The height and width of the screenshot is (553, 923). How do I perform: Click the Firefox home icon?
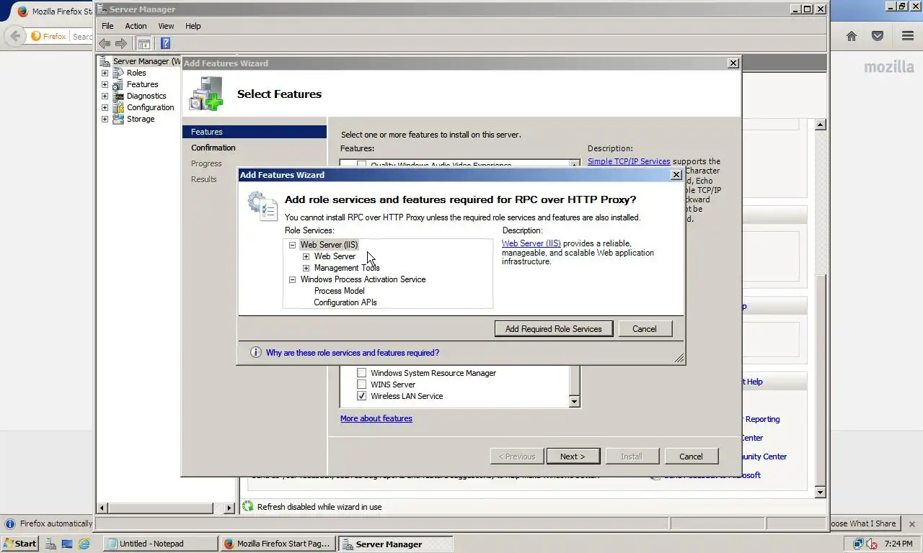(x=852, y=36)
